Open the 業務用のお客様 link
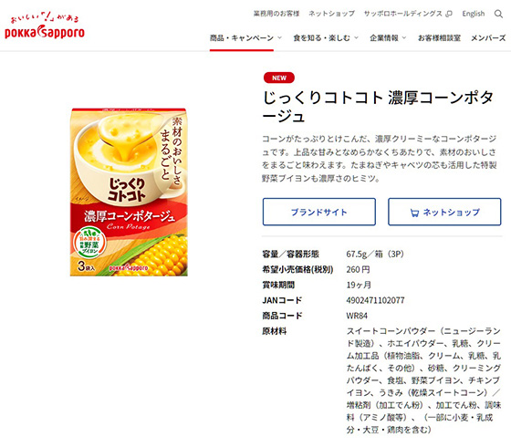 (276, 14)
